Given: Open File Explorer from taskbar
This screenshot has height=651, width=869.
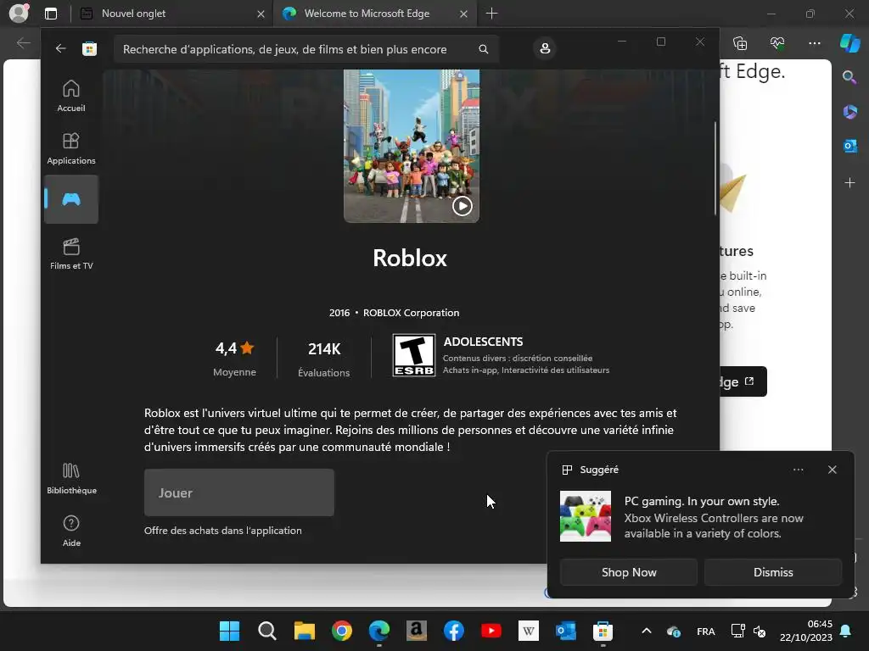Looking at the screenshot, I should point(305,631).
